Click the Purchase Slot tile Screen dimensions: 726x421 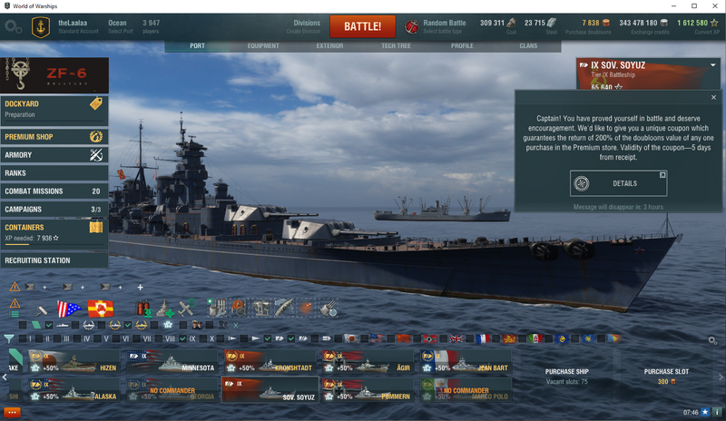[666, 377]
